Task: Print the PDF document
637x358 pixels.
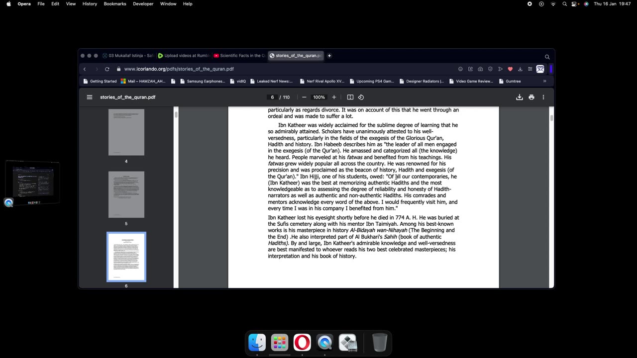Action: 531,97
